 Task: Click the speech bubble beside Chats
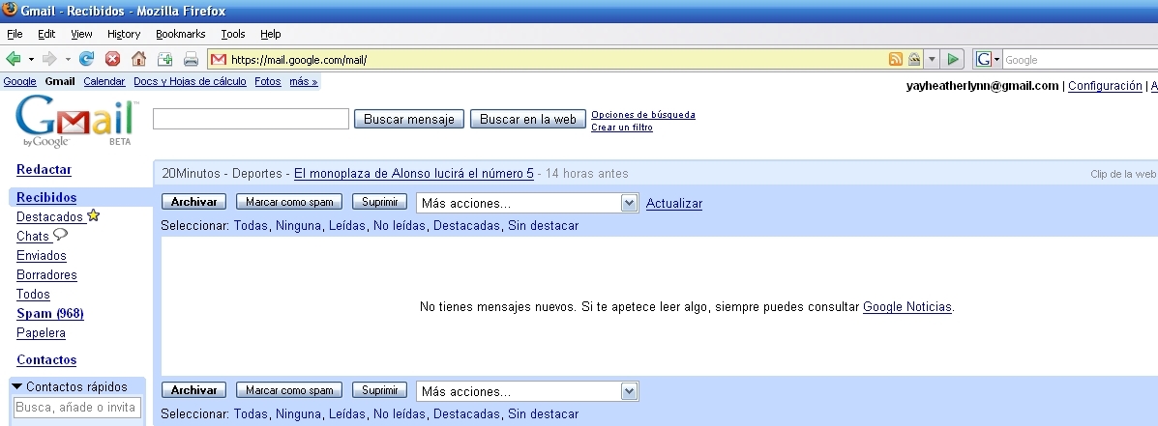61,235
